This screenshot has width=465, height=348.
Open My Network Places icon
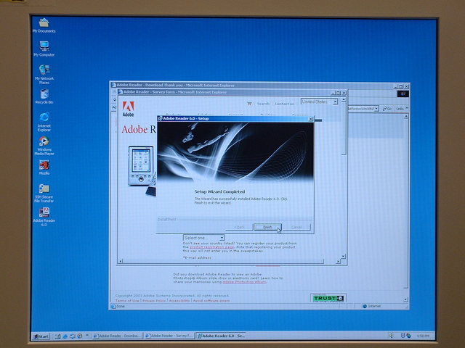(x=44, y=70)
